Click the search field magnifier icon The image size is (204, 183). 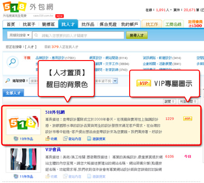point(36,35)
